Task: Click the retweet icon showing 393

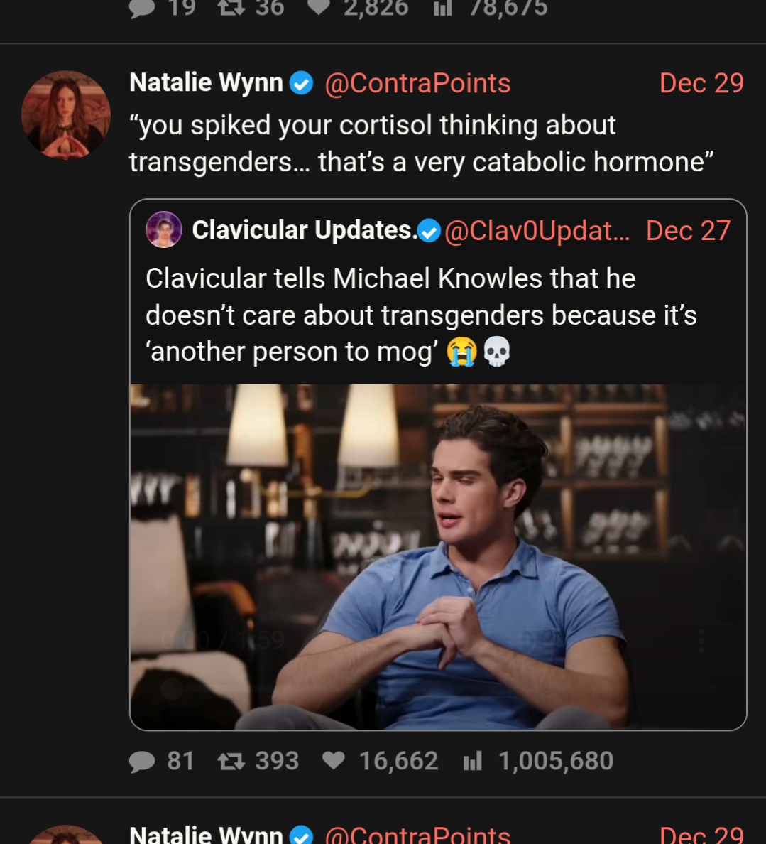Action: 231,762
